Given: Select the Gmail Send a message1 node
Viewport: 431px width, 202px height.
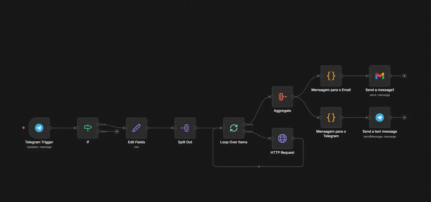Looking at the screenshot, I should [380, 76].
